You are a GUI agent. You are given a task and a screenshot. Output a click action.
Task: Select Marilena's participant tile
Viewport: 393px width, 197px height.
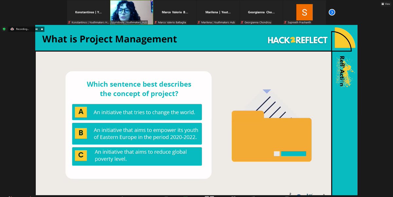click(218, 12)
